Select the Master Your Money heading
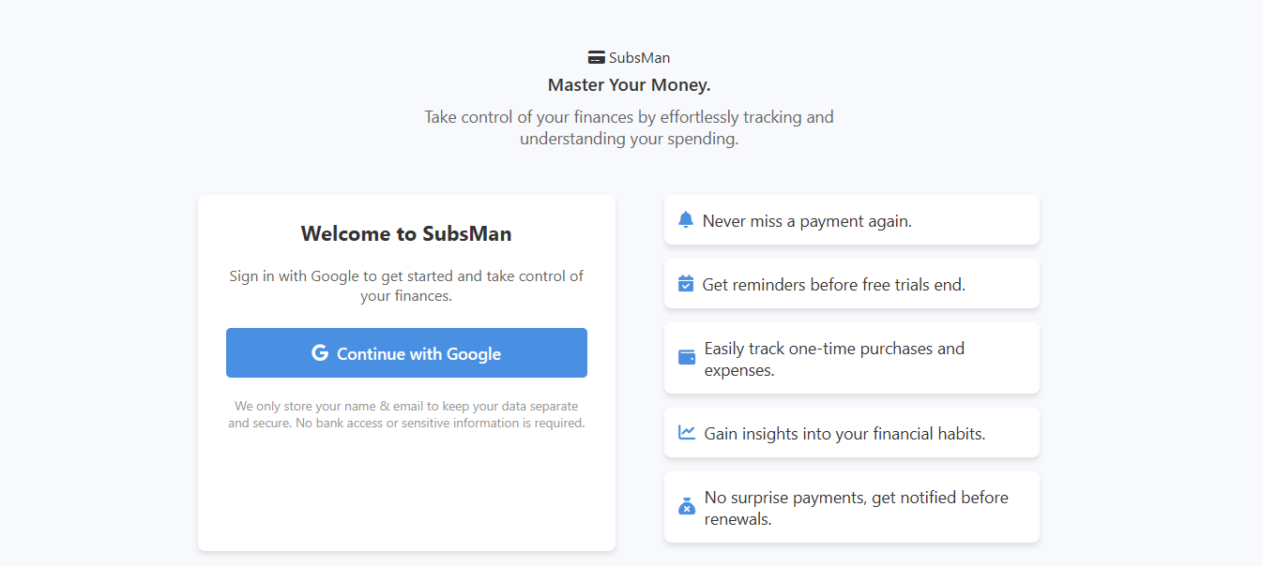This screenshot has width=1262, height=566. (630, 85)
